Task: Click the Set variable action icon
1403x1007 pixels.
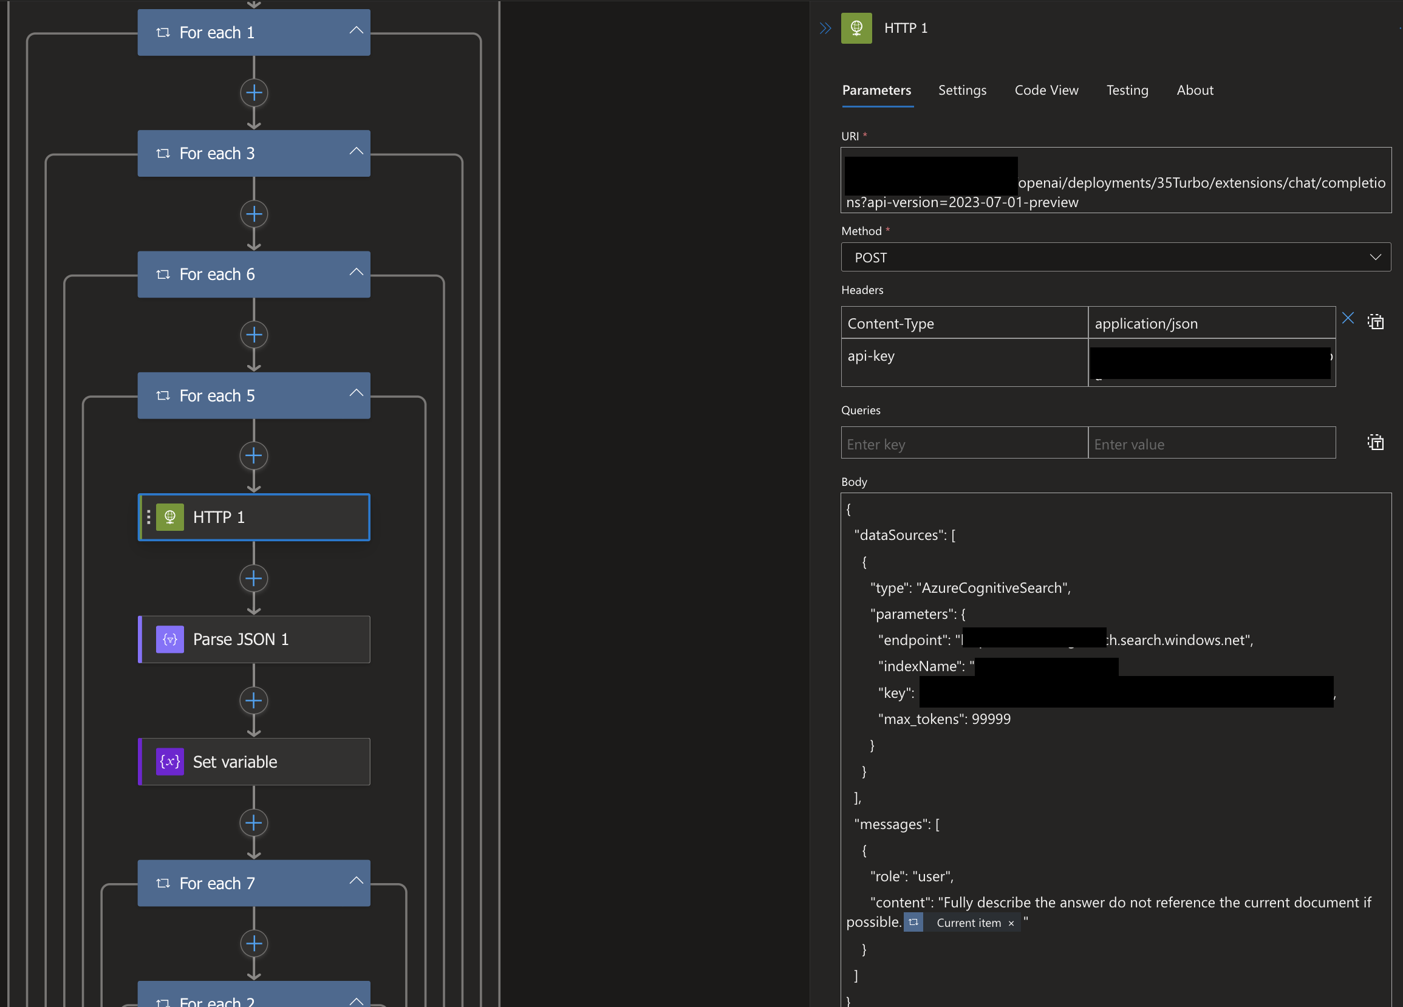Action: (169, 762)
